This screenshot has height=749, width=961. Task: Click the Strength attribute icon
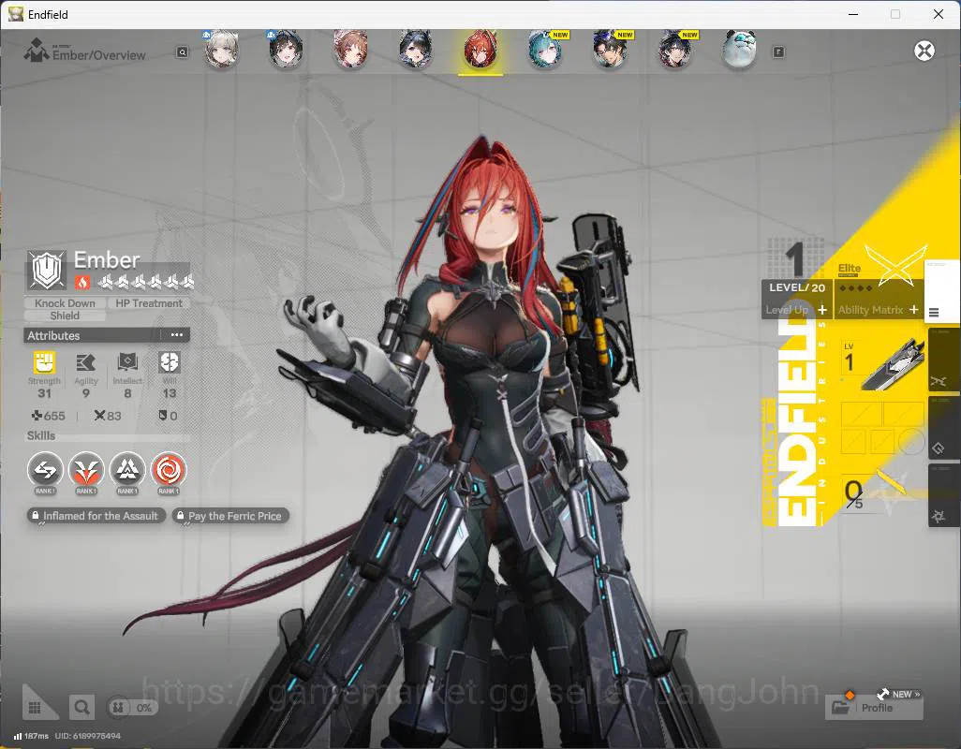tap(44, 362)
